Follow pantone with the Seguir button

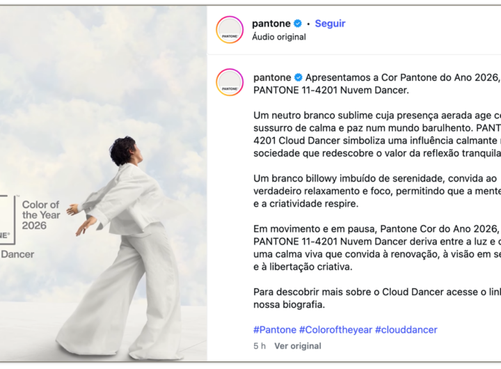(330, 24)
